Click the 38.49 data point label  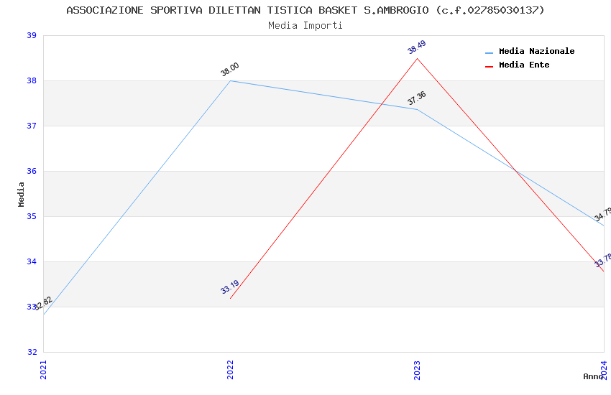point(416,47)
